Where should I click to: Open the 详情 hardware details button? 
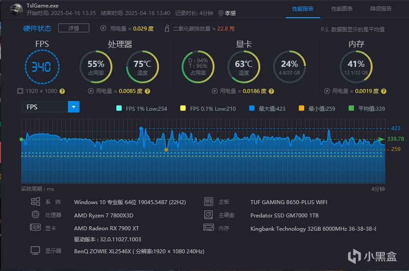point(74,28)
